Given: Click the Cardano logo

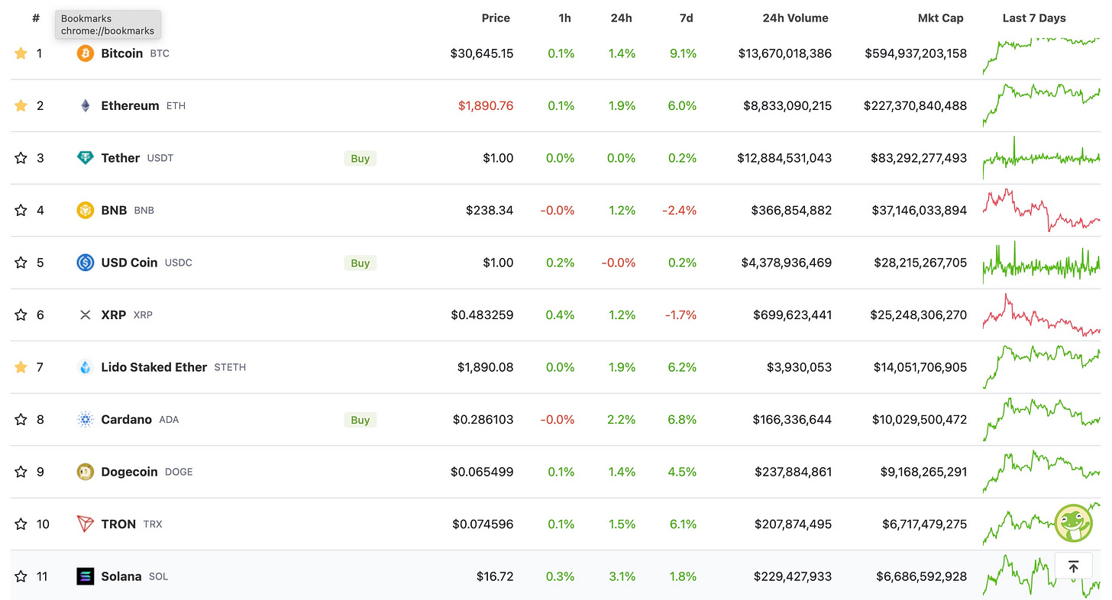Looking at the screenshot, I should click(x=86, y=419).
